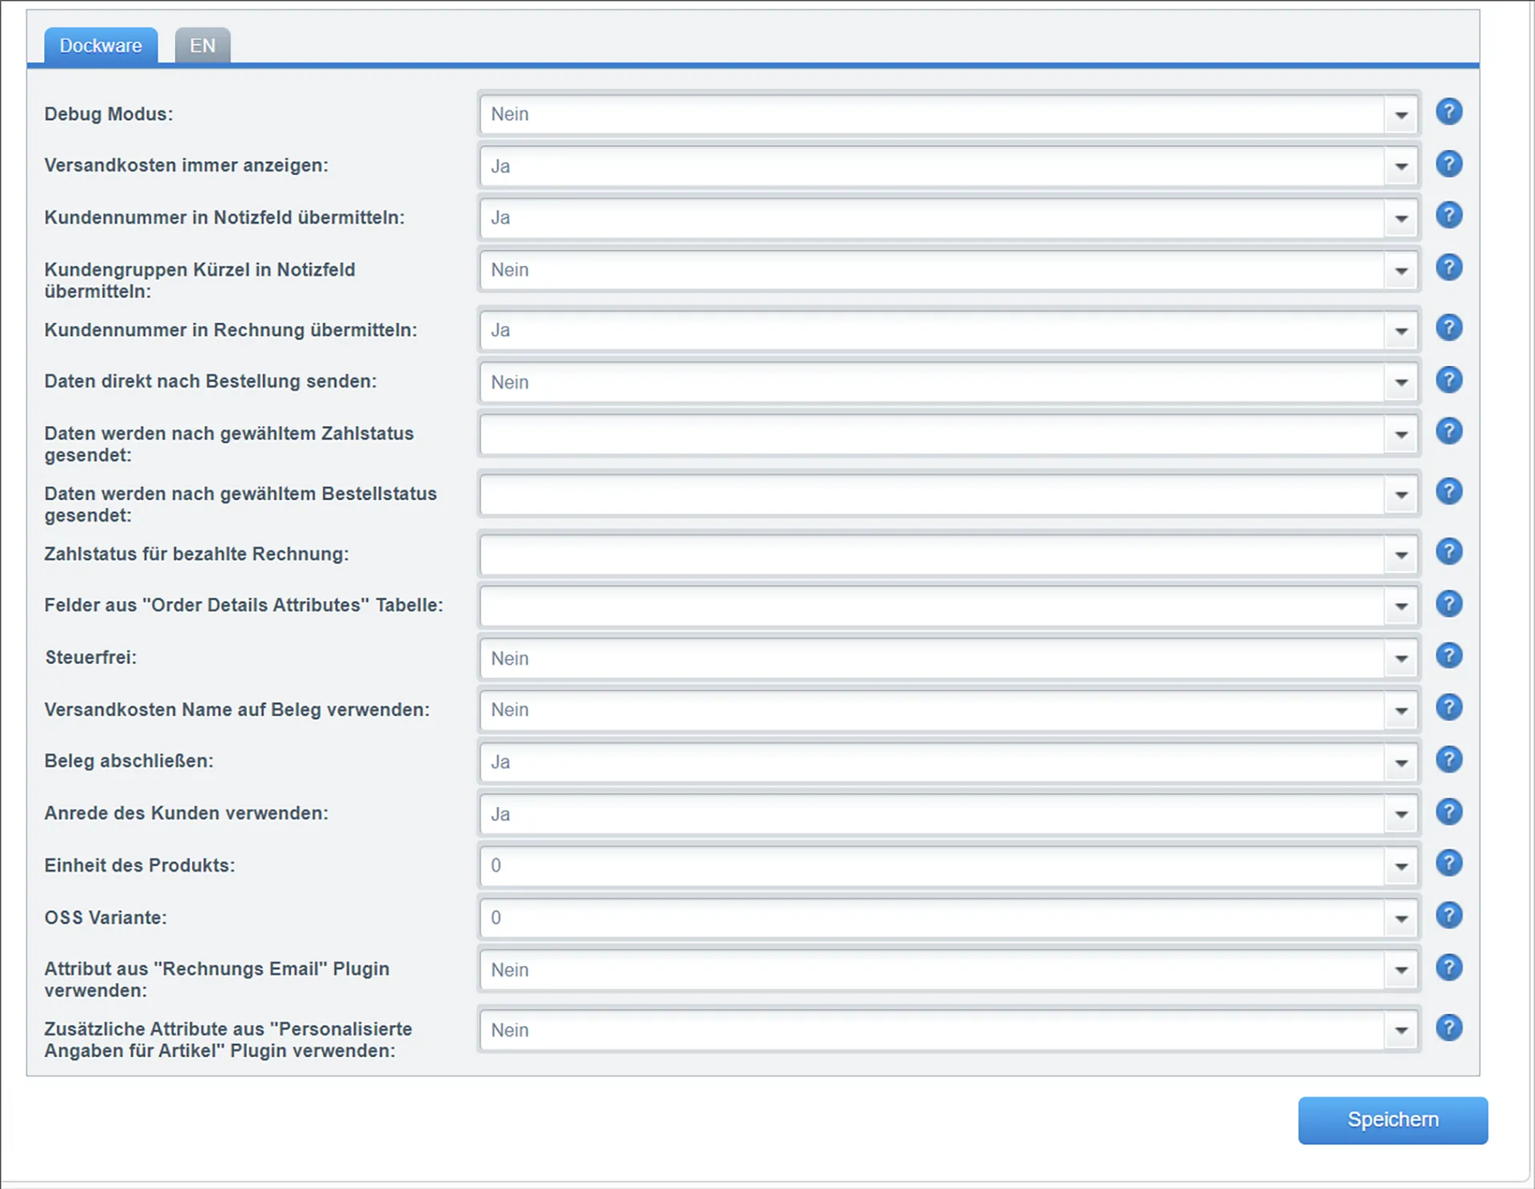Expand Order Details Attributes fields dropdown
Screen dimensions: 1535x1189
(x=1401, y=606)
